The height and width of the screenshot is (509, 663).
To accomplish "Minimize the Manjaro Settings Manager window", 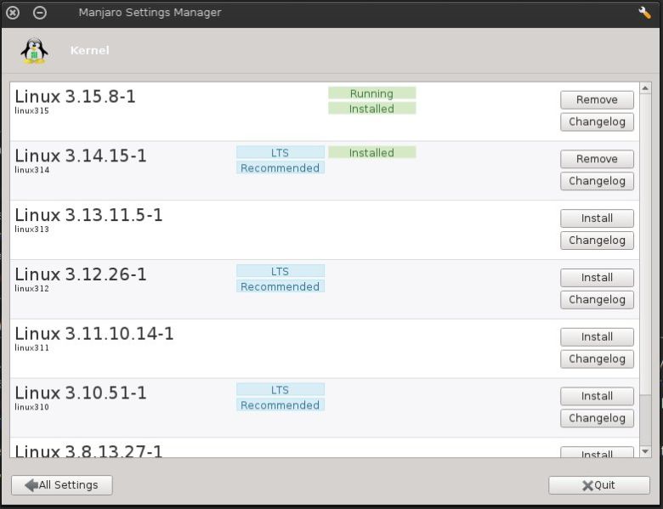I will (40, 13).
